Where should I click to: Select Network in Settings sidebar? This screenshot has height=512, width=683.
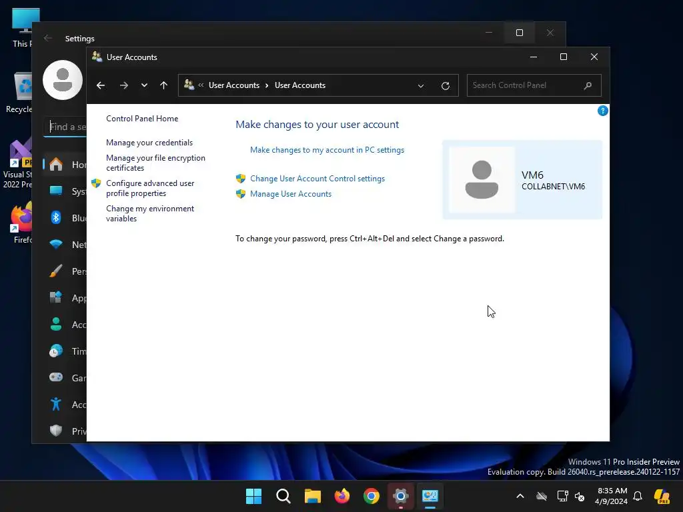(x=65, y=244)
